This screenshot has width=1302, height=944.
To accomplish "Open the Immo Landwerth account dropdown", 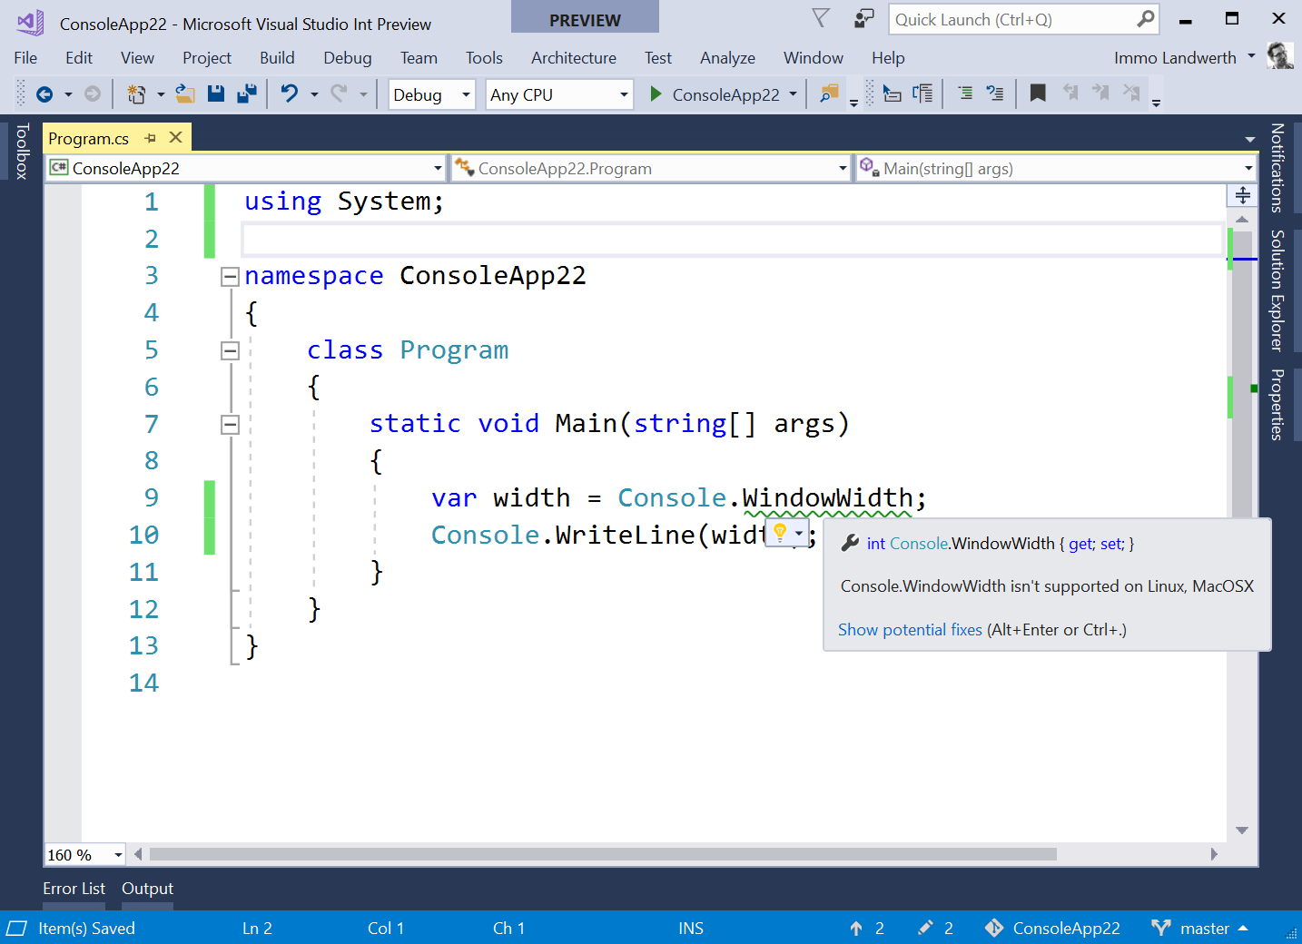I will [x=1251, y=56].
